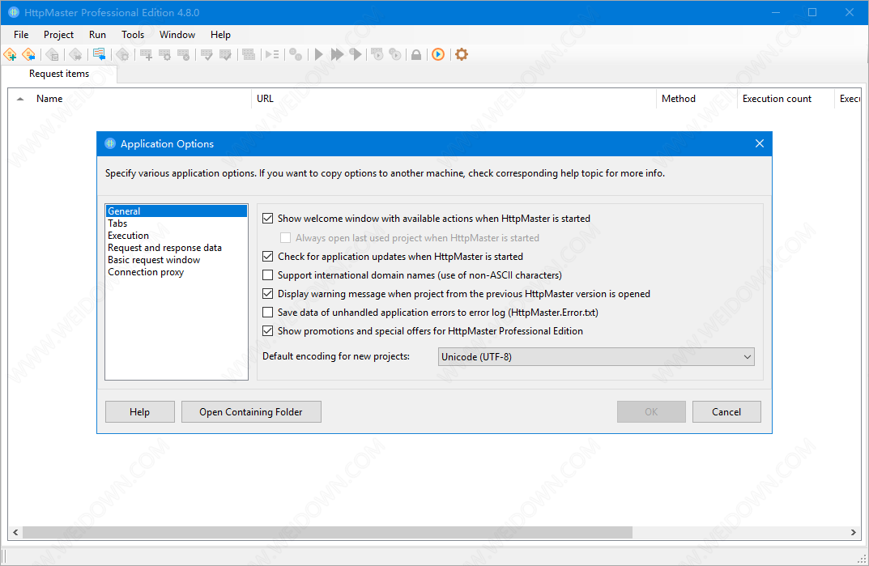Enable Save data of unhandled errors checkbox
This screenshot has height=566, width=869.
[268, 312]
